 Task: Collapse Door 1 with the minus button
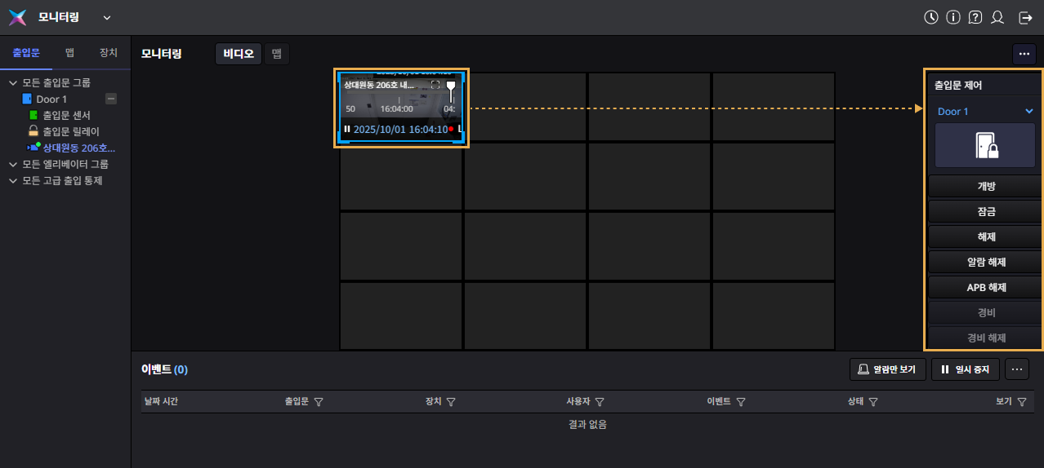[111, 99]
